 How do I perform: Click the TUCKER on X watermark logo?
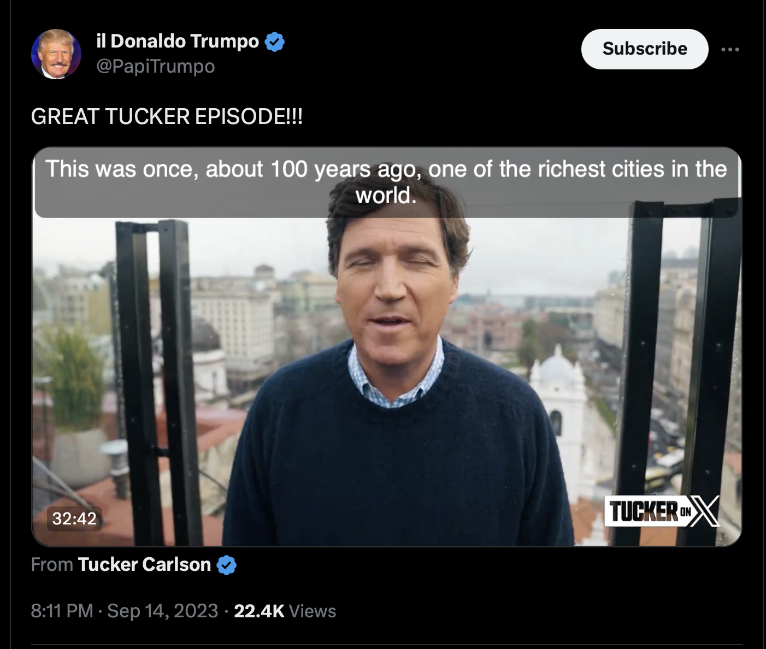pyautogui.click(x=662, y=511)
